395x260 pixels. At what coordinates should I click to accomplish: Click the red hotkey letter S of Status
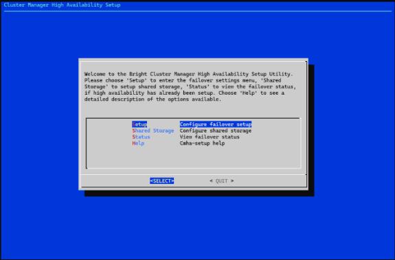[x=134, y=137]
